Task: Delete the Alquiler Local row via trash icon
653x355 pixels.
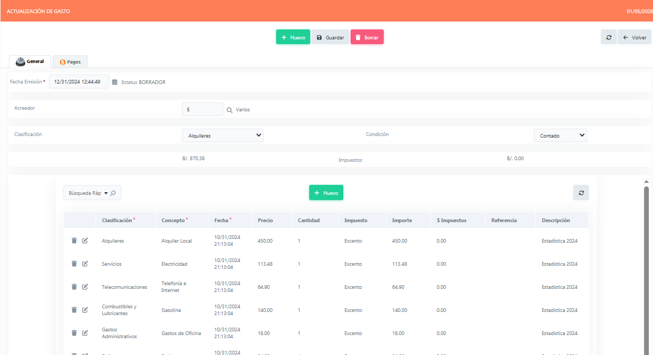Action: click(74, 241)
